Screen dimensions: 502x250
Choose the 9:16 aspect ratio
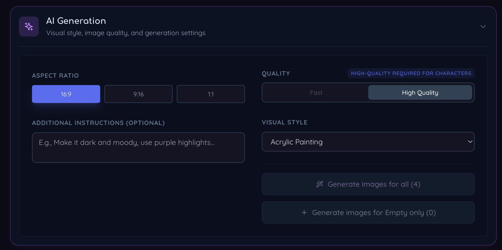point(138,94)
